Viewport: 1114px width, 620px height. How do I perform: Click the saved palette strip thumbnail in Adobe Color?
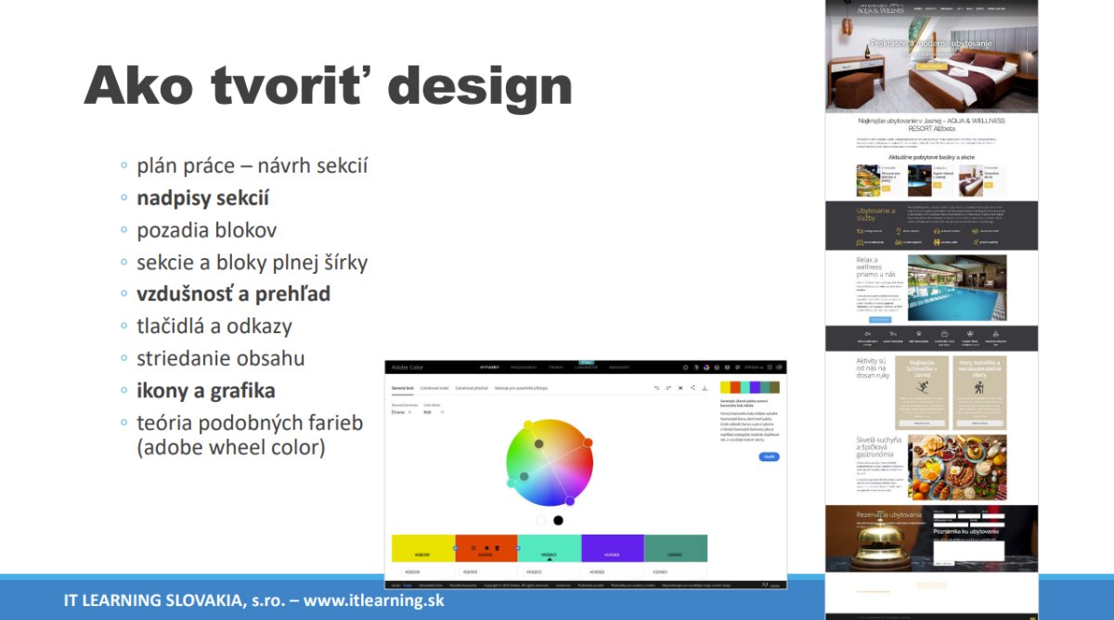click(x=750, y=387)
